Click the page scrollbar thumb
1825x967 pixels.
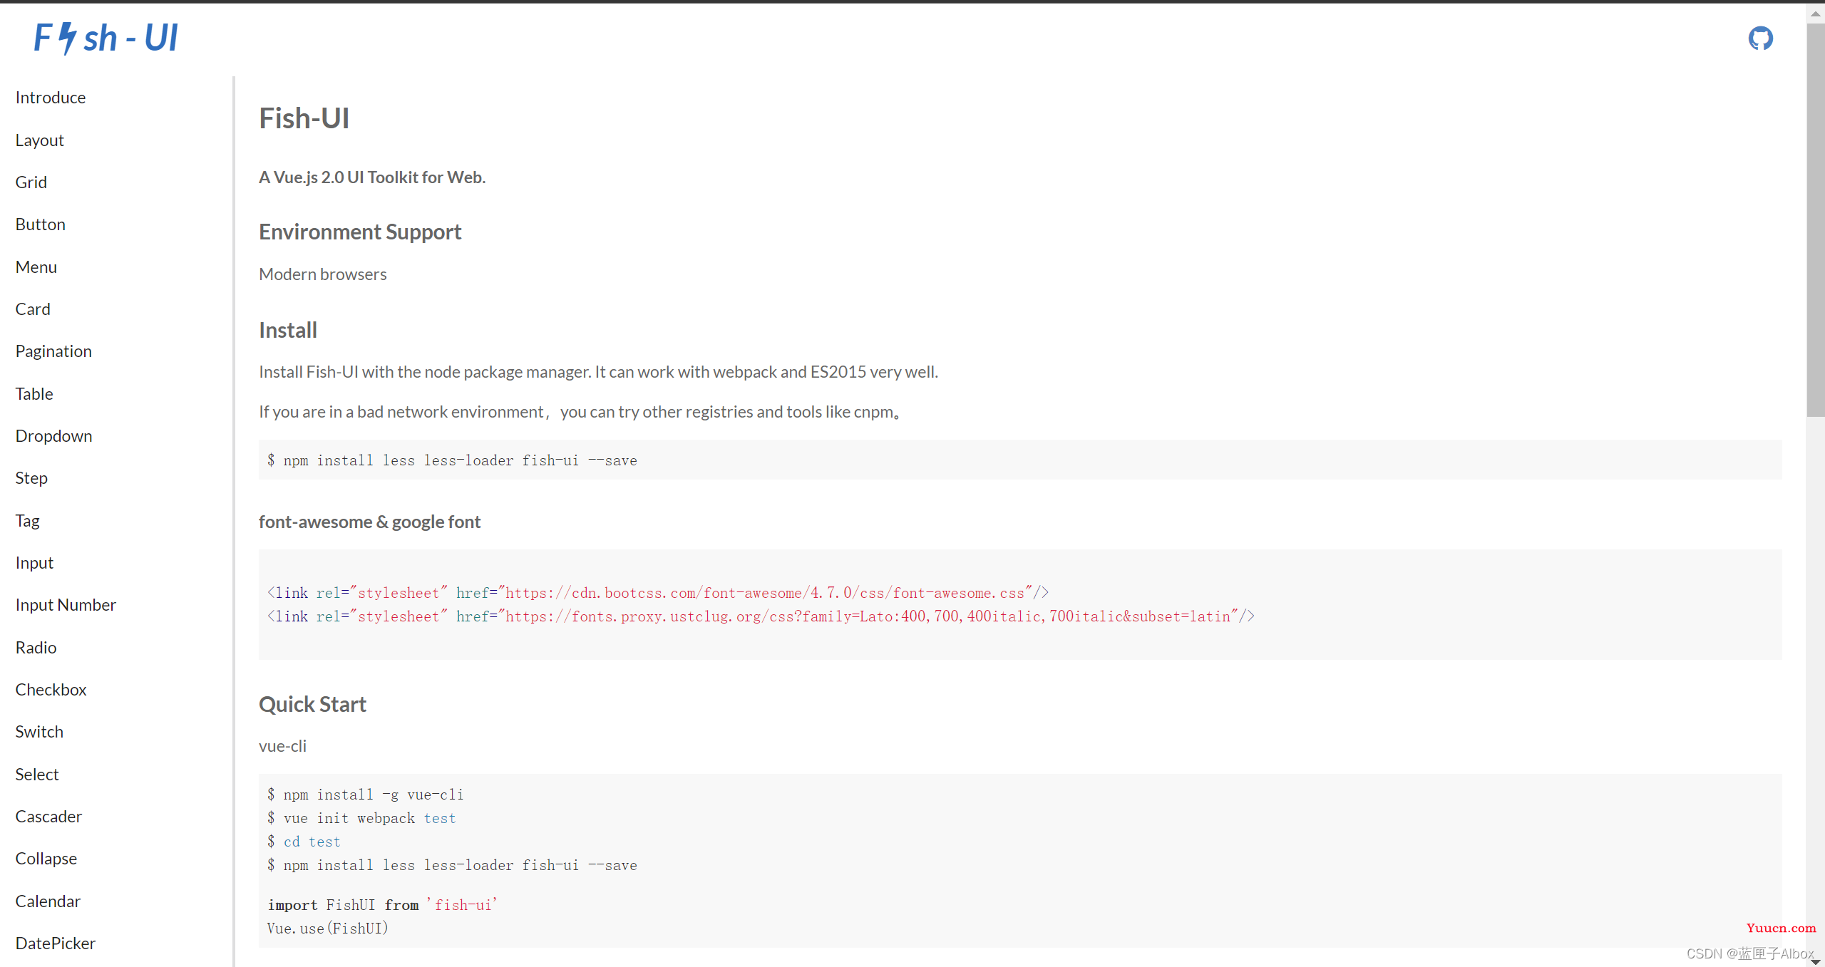(1816, 219)
